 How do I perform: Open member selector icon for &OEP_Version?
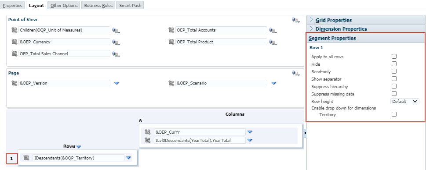click(x=14, y=83)
